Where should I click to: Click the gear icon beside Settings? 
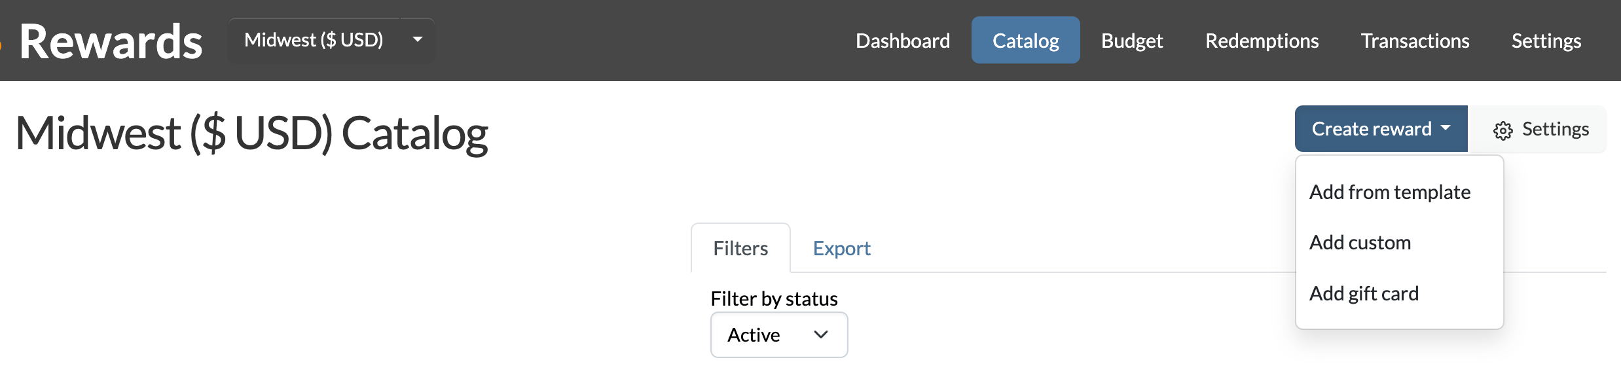coord(1503,130)
